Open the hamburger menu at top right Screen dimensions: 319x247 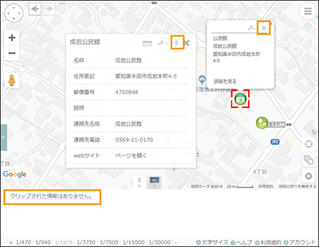(308, 11)
